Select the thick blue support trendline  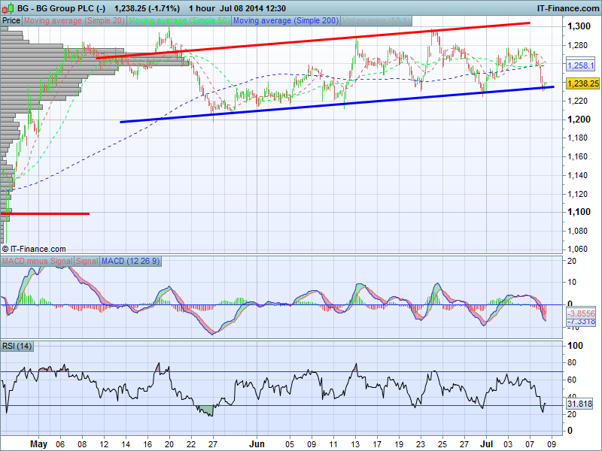(339, 105)
